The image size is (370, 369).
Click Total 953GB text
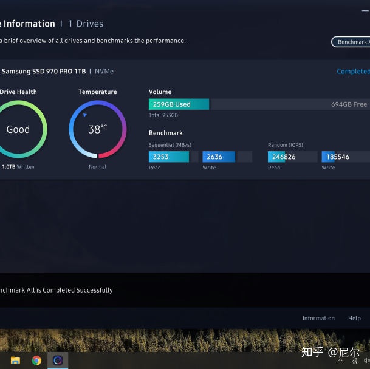(x=163, y=115)
